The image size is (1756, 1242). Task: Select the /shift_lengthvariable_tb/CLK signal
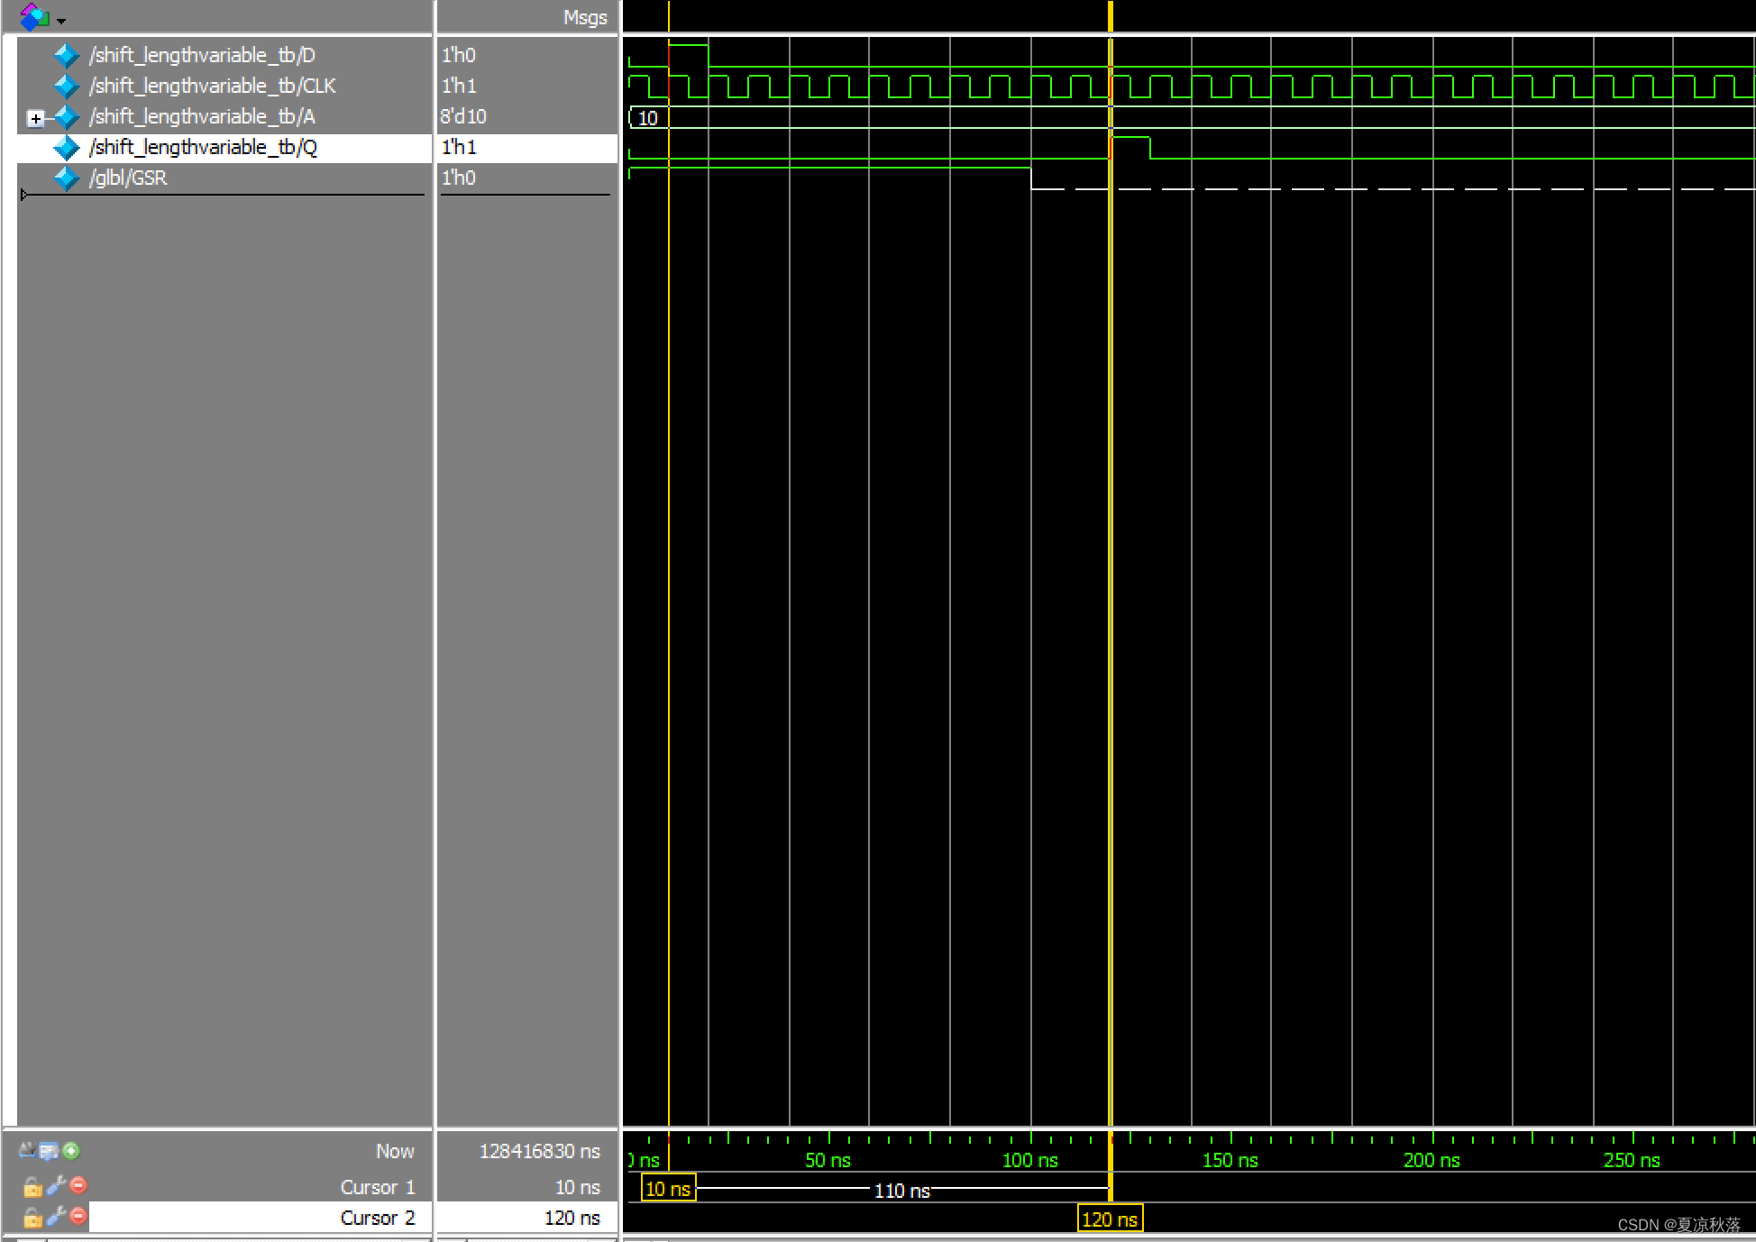coord(212,86)
